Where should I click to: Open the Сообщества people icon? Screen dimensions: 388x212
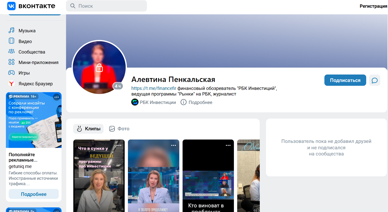(x=12, y=51)
